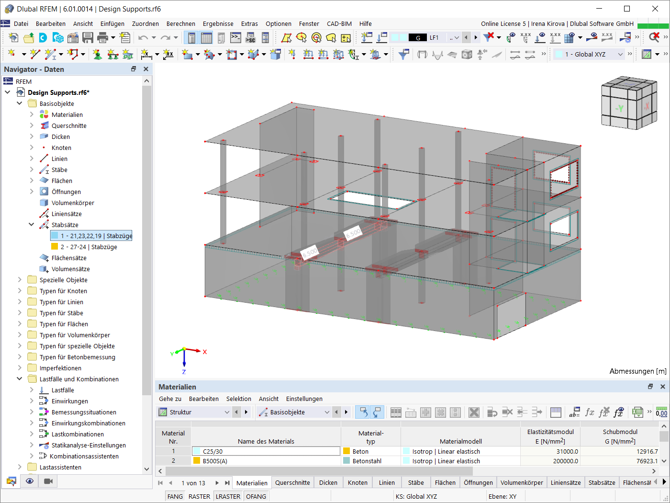Click the new model icon in toolbar
The width and height of the screenshot is (670, 503).
pyautogui.click(x=13, y=37)
